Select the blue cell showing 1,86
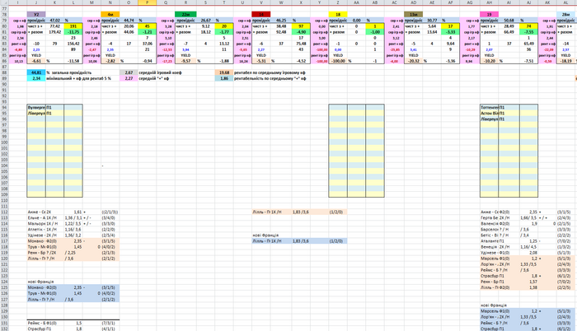Screen dimensions: 577x331 224,78
